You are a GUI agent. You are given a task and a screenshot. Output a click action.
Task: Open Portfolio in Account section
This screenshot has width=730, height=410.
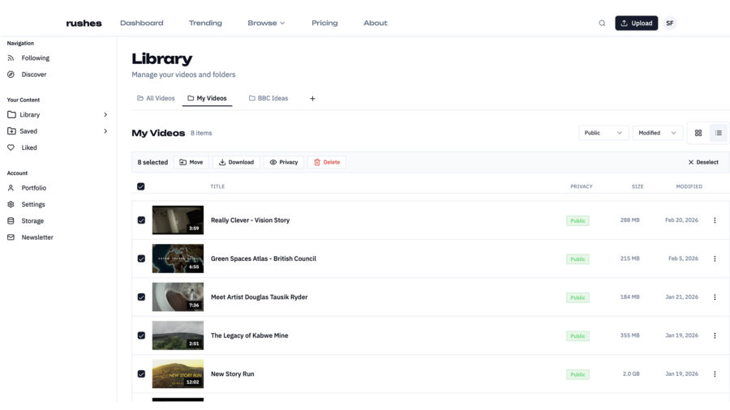point(27,188)
